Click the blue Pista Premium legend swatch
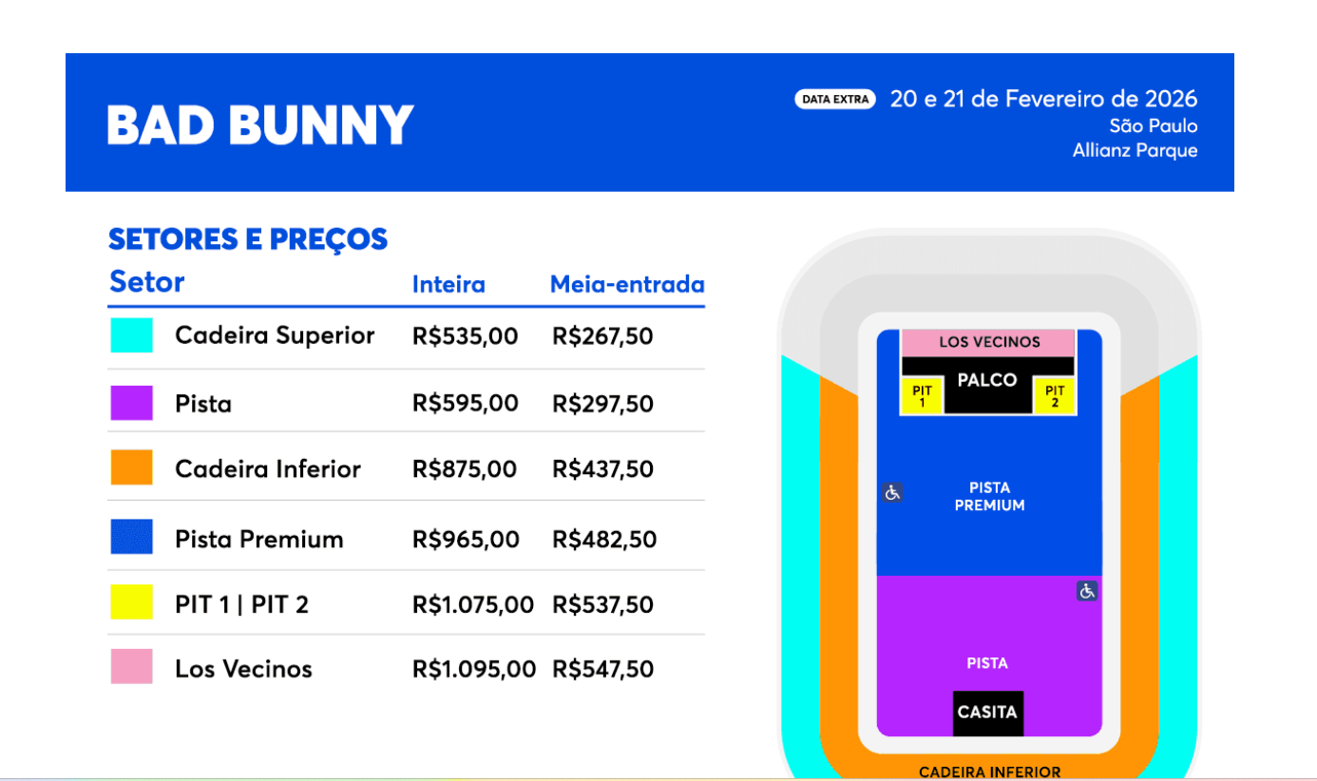The image size is (1317, 781). pos(131,538)
